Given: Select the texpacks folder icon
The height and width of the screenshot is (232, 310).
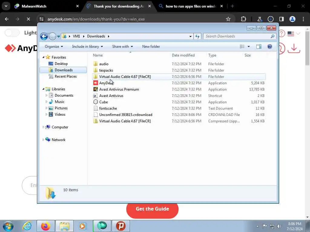Looking at the screenshot, I should coord(95,70).
